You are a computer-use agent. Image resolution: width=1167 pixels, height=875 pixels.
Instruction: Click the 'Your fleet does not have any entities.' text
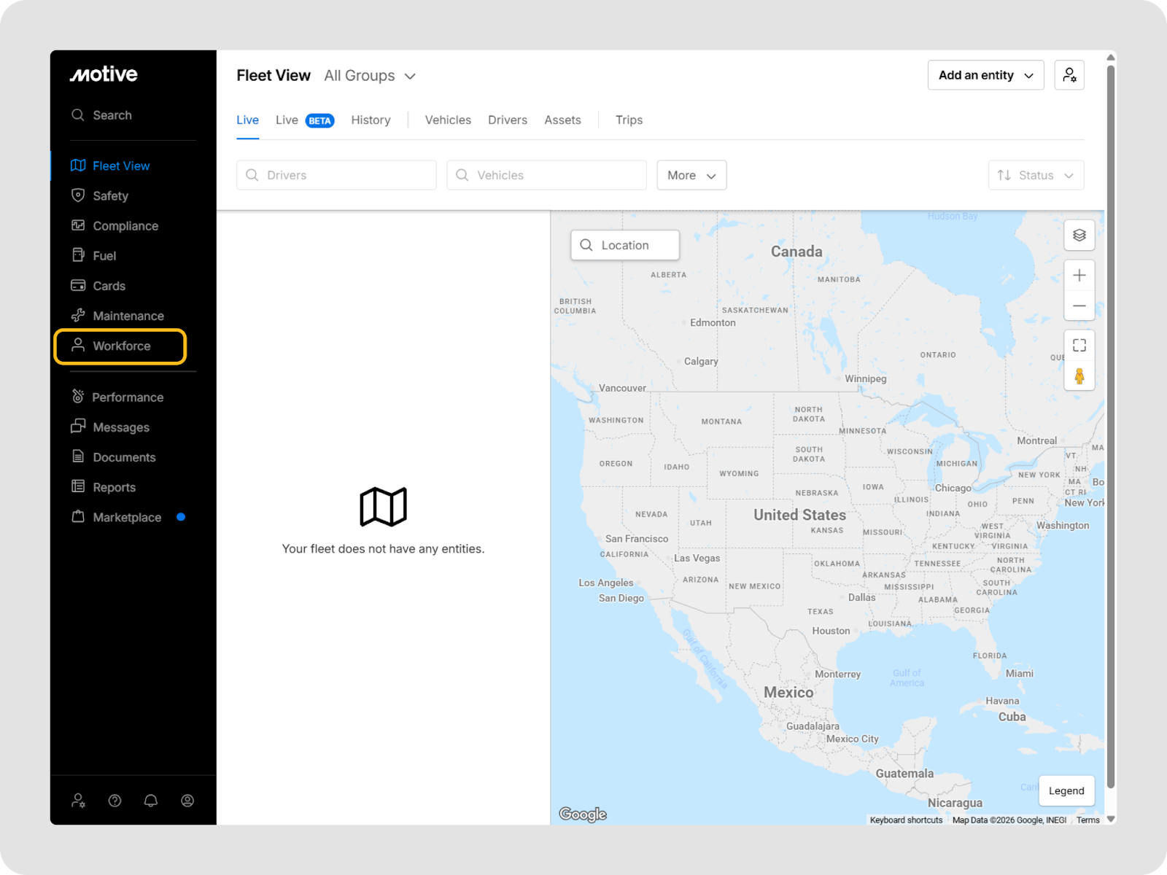point(383,548)
